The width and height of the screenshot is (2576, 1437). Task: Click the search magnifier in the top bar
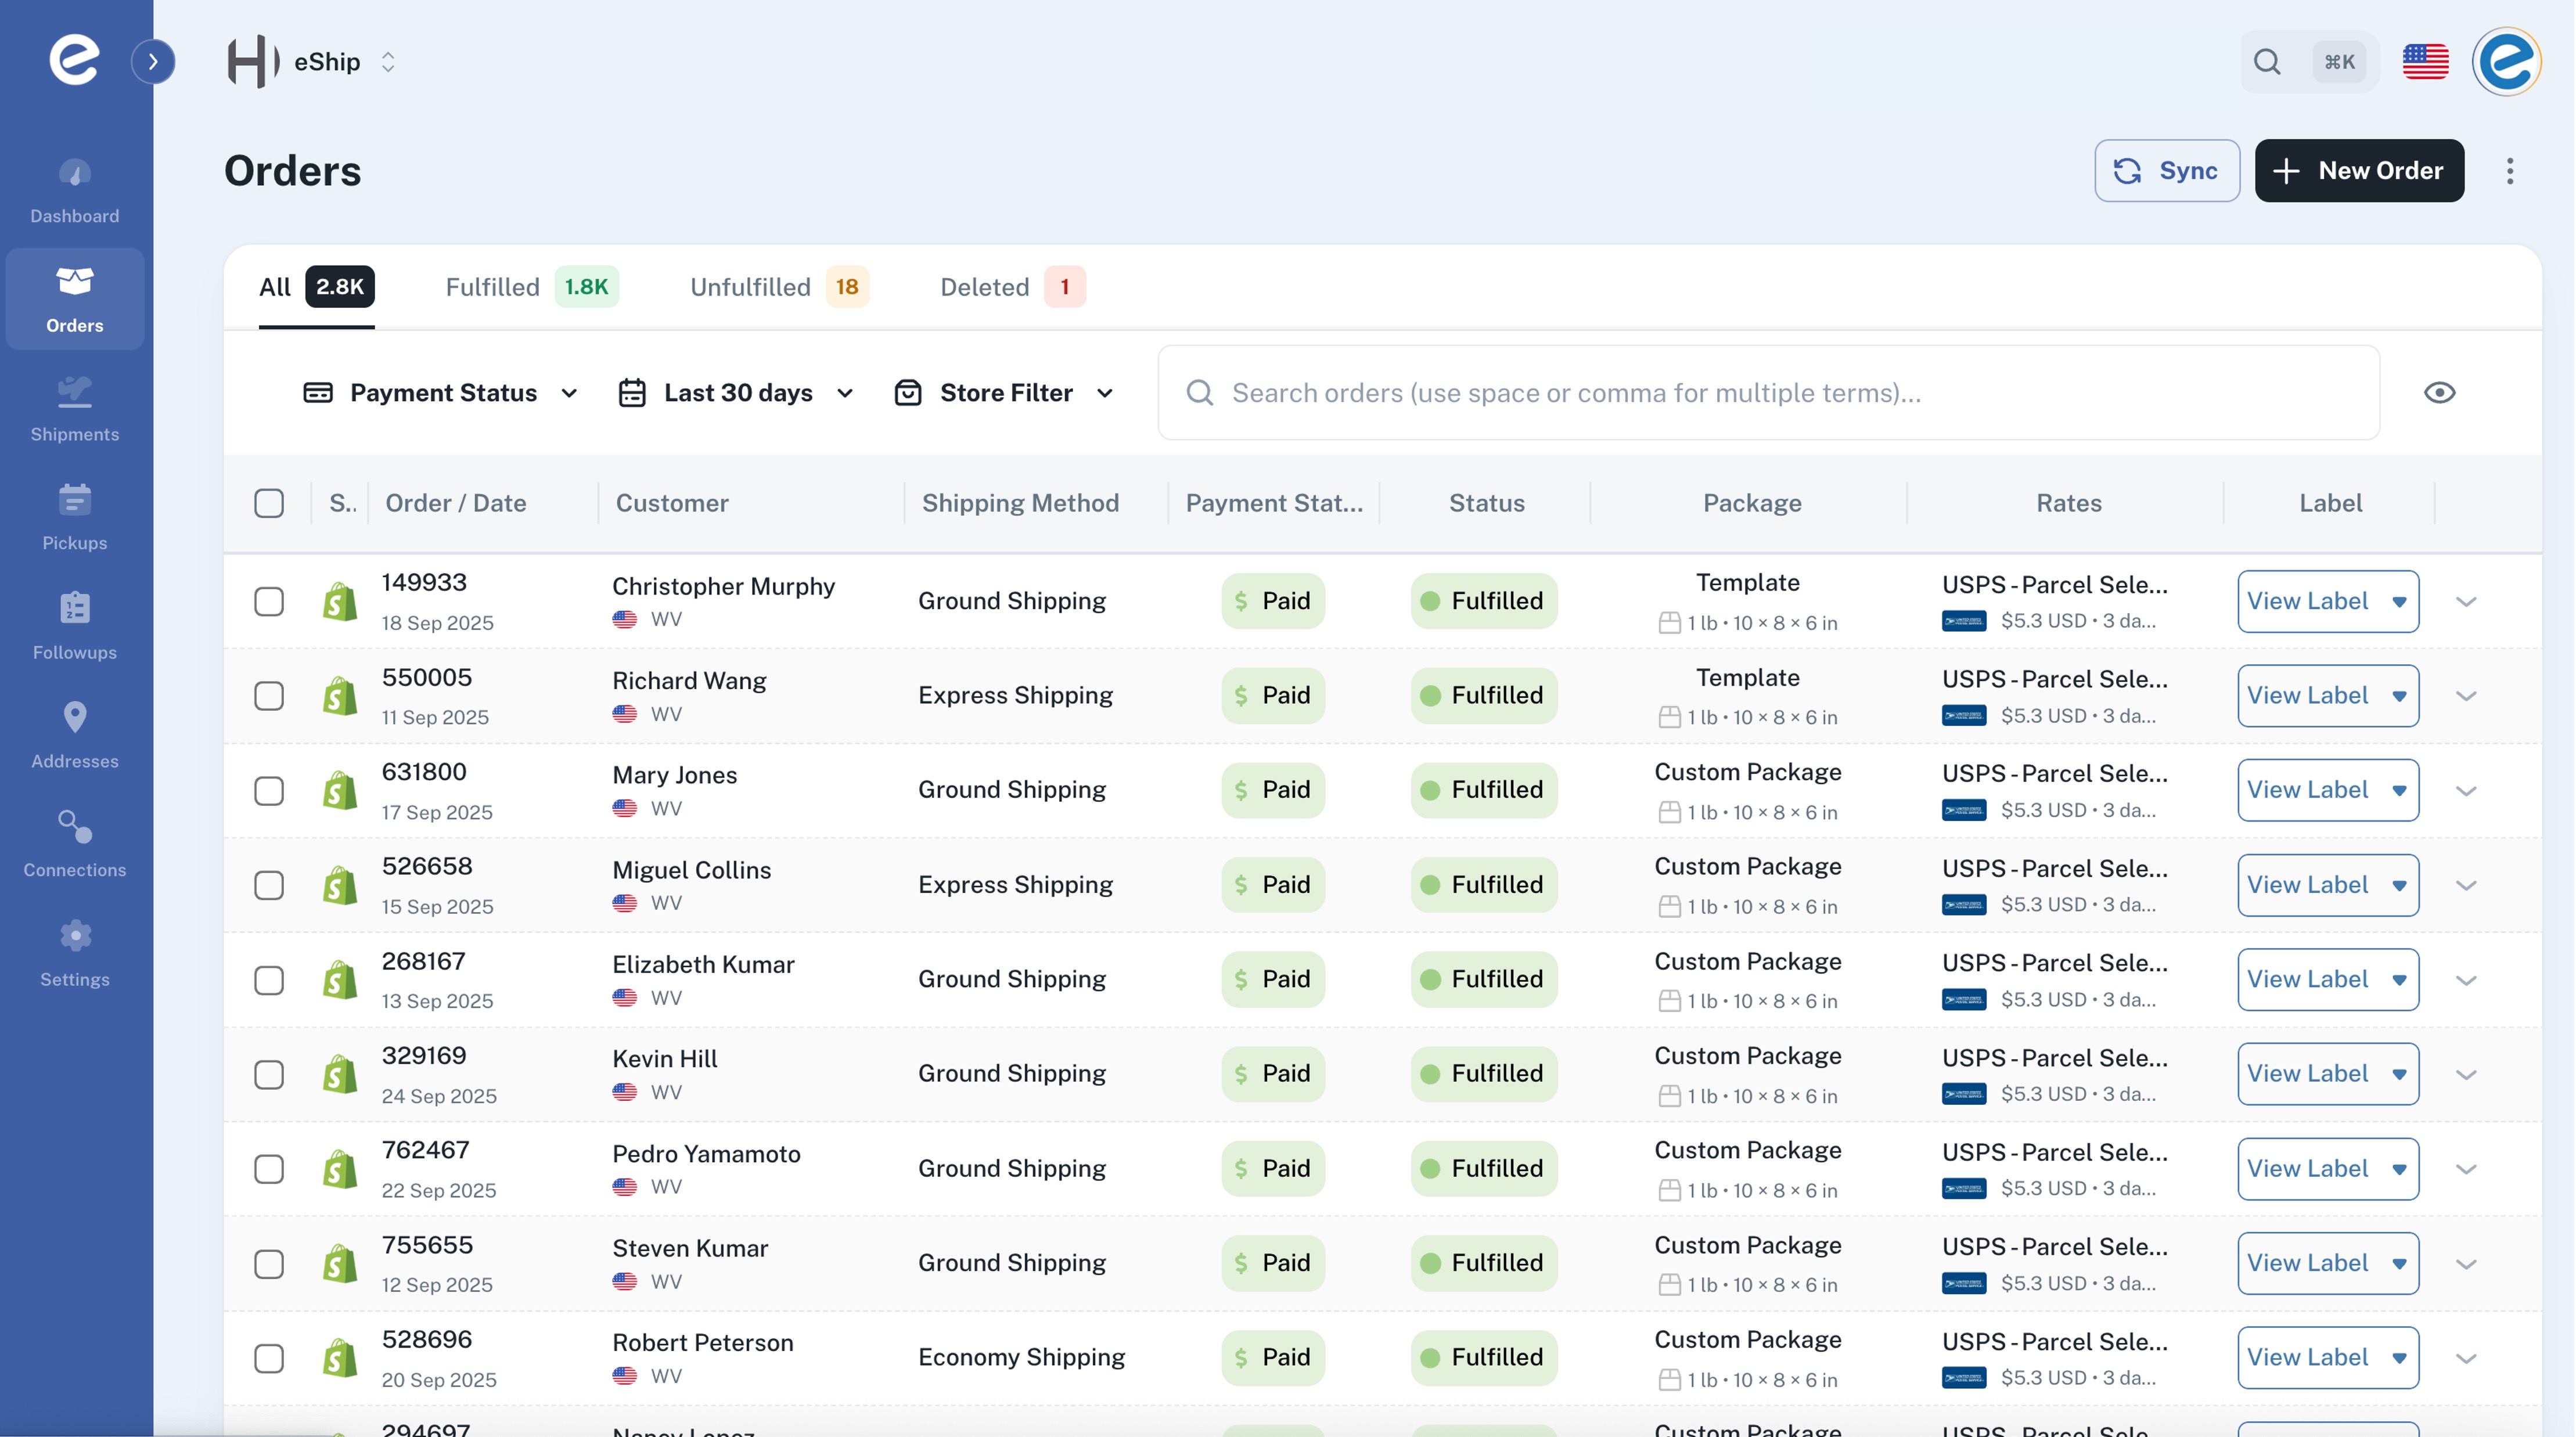coord(2268,61)
